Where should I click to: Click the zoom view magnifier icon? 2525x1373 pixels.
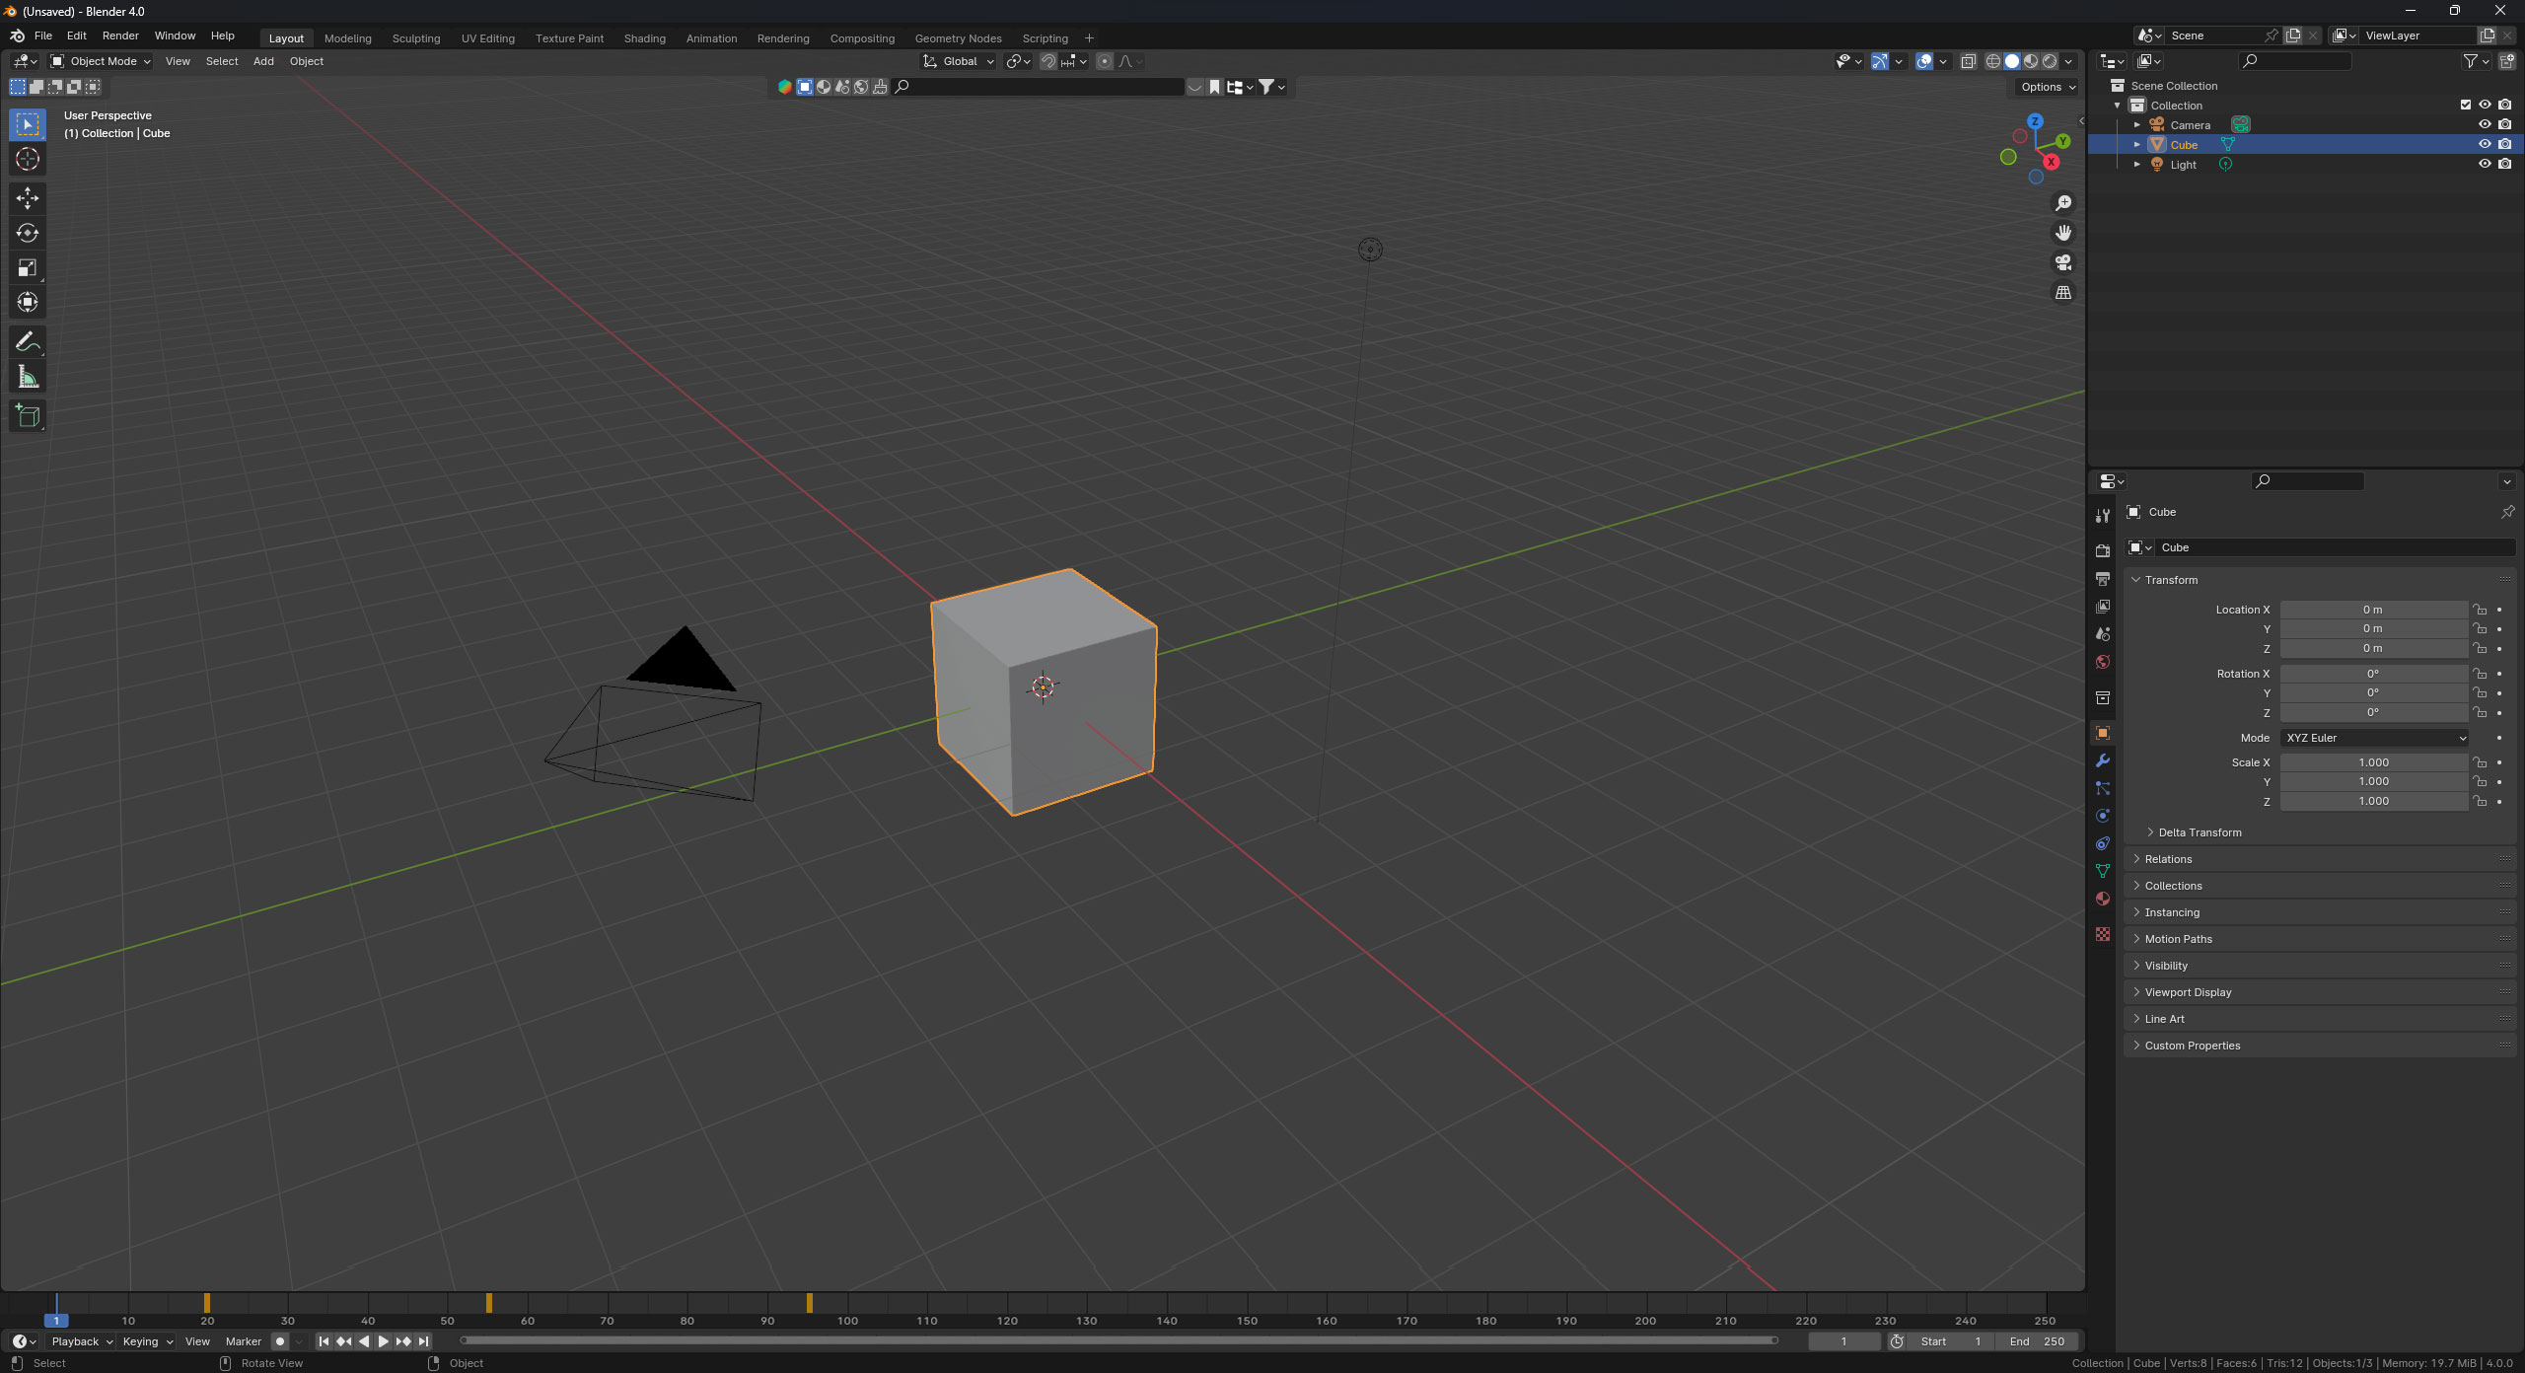pos(2062,203)
